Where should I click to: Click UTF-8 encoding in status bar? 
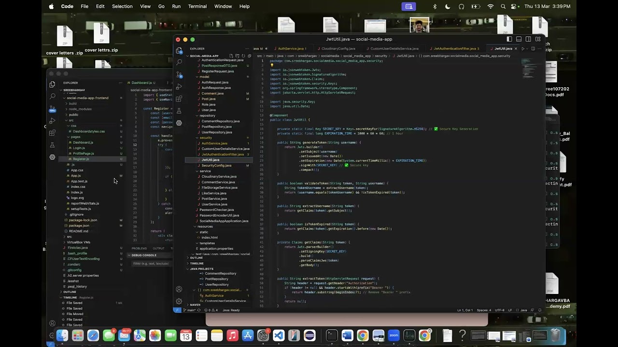click(x=499, y=310)
